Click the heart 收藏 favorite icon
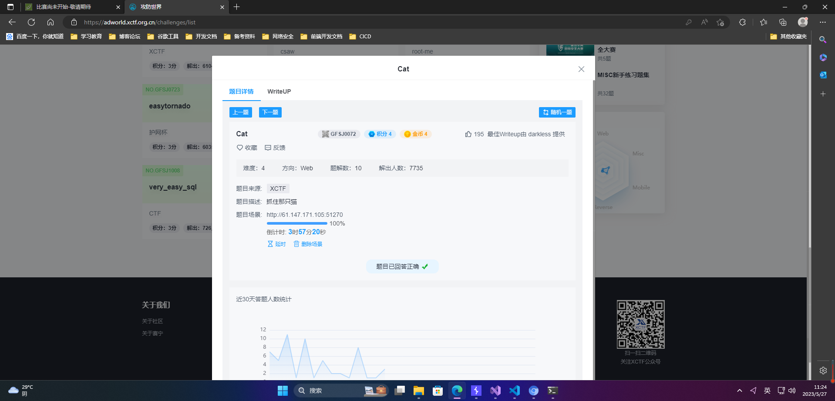Image resolution: width=835 pixels, height=401 pixels. click(240, 148)
